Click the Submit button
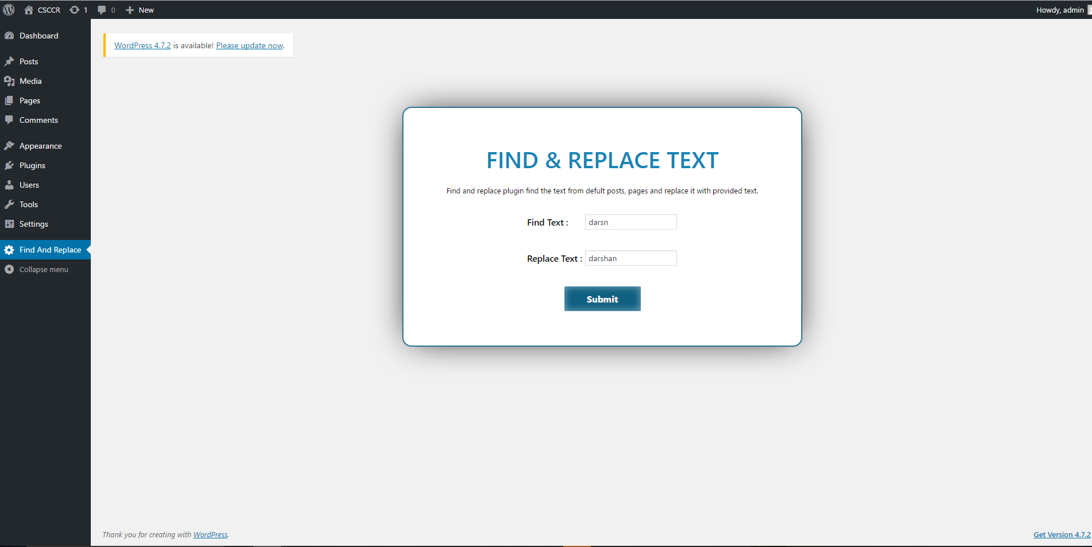Screen dimensions: 1092x547 [x=602, y=299]
